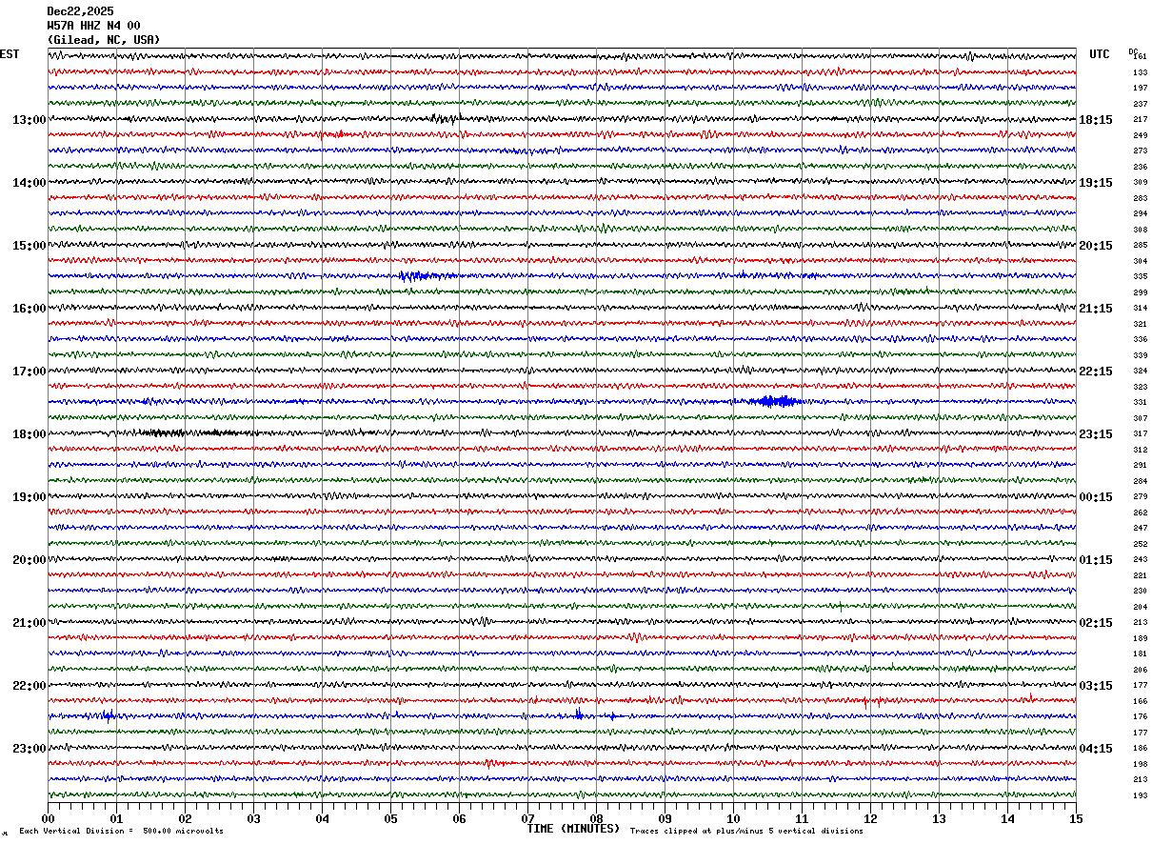
Task: Click the minute 15 axis tick label
Action: [1076, 818]
